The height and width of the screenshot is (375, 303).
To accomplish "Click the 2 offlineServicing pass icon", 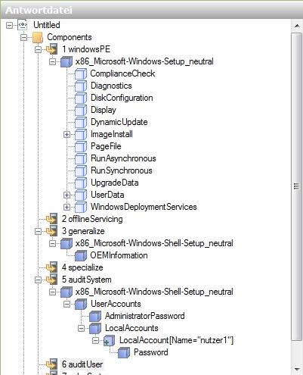I will pyautogui.click(x=52, y=219).
